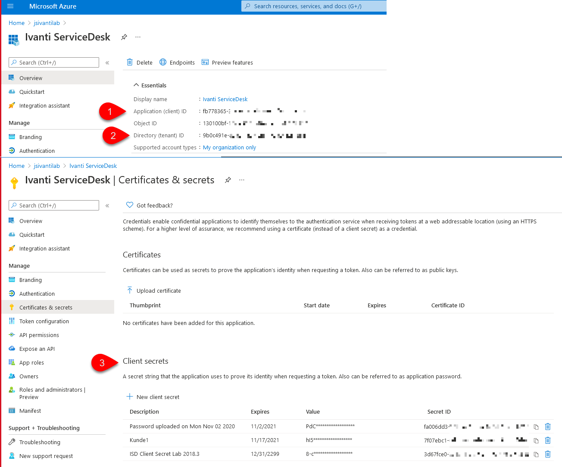Add a New client secret

click(x=153, y=397)
